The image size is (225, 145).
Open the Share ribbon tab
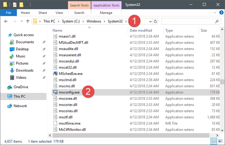pyautogui.click(x=43, y=13)
